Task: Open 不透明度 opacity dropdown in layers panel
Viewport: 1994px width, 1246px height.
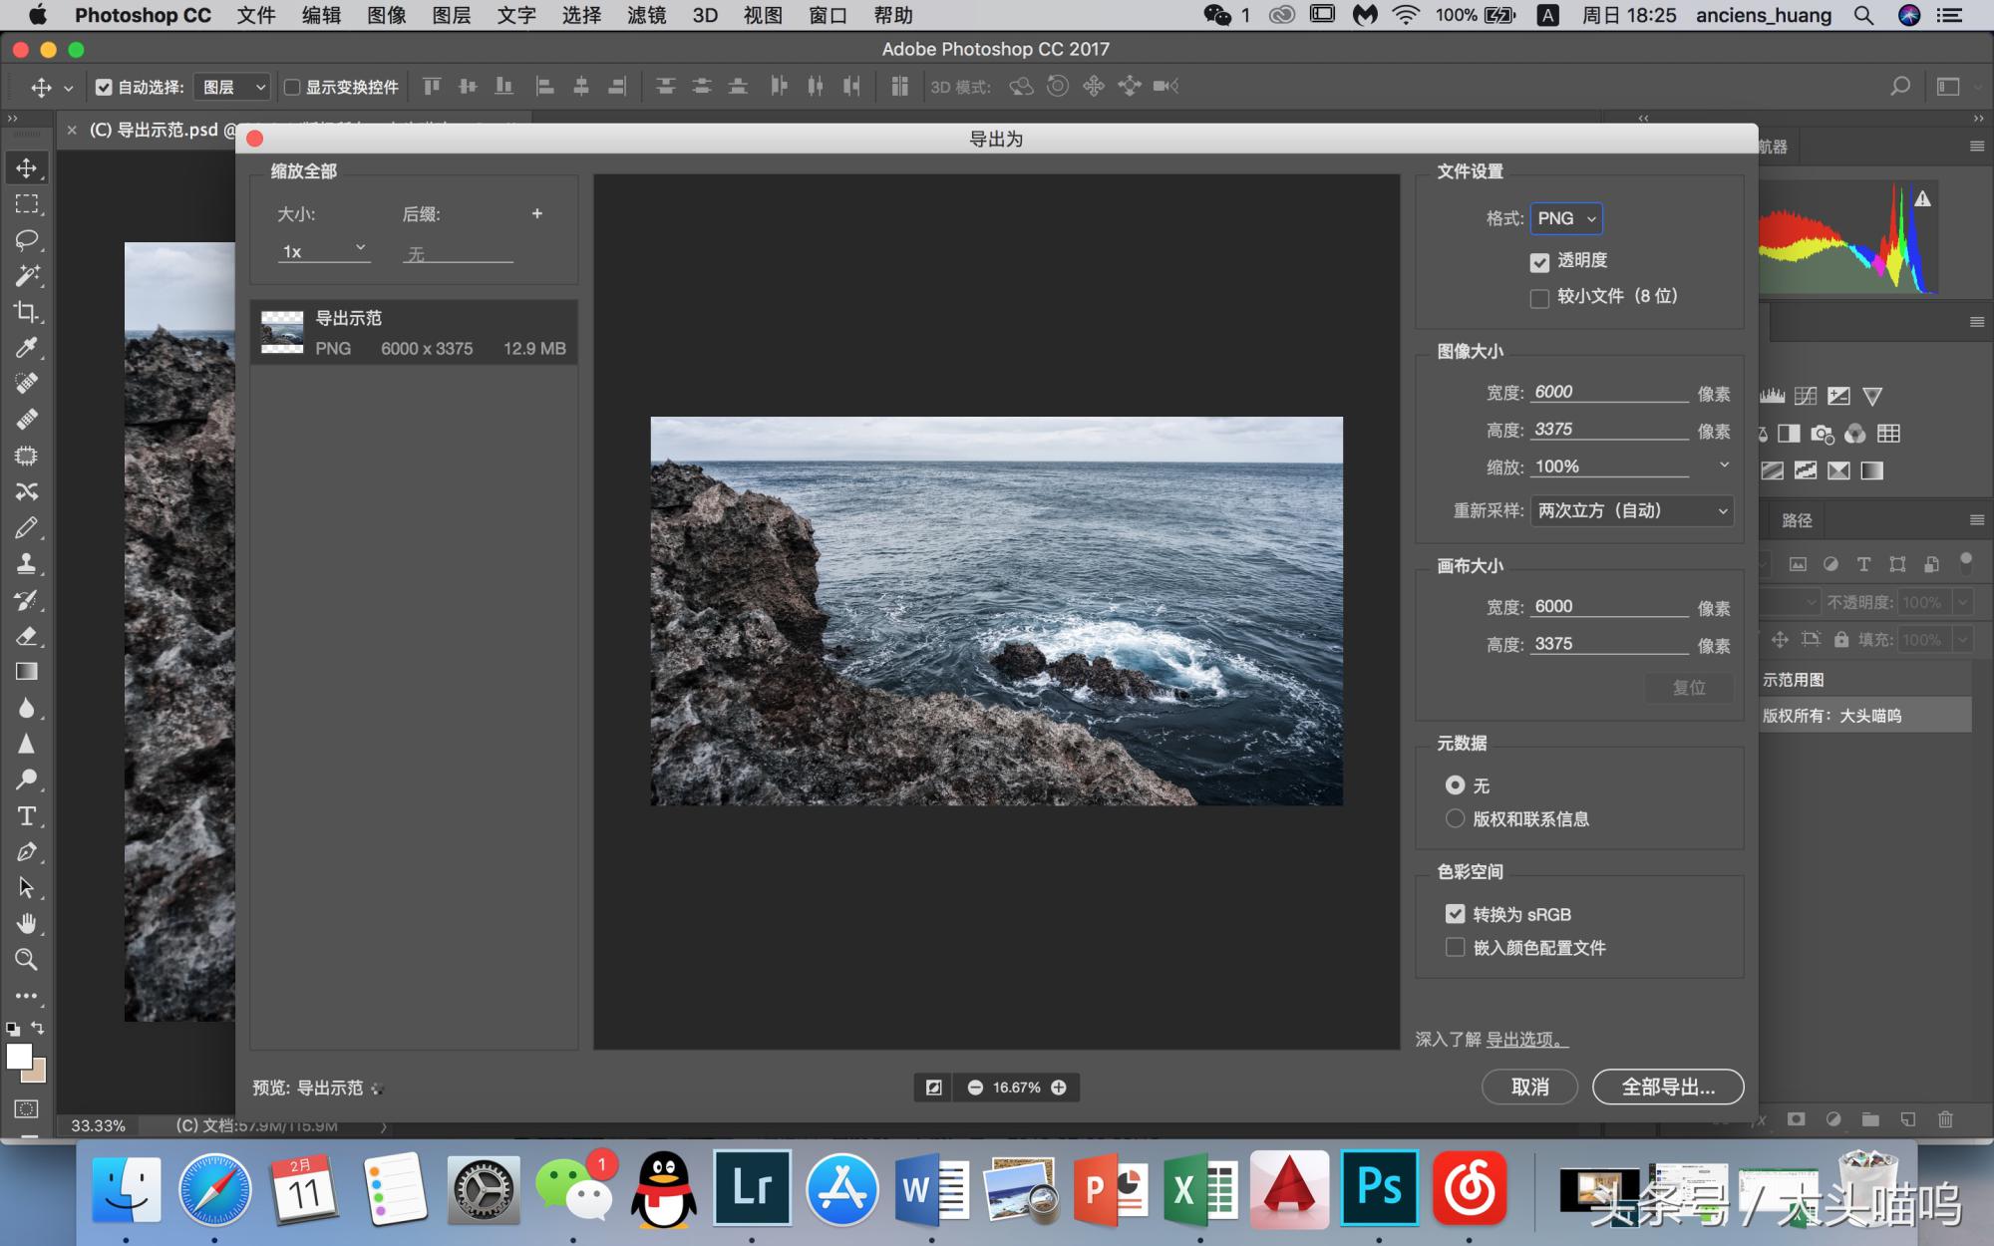Action: 1962,602
